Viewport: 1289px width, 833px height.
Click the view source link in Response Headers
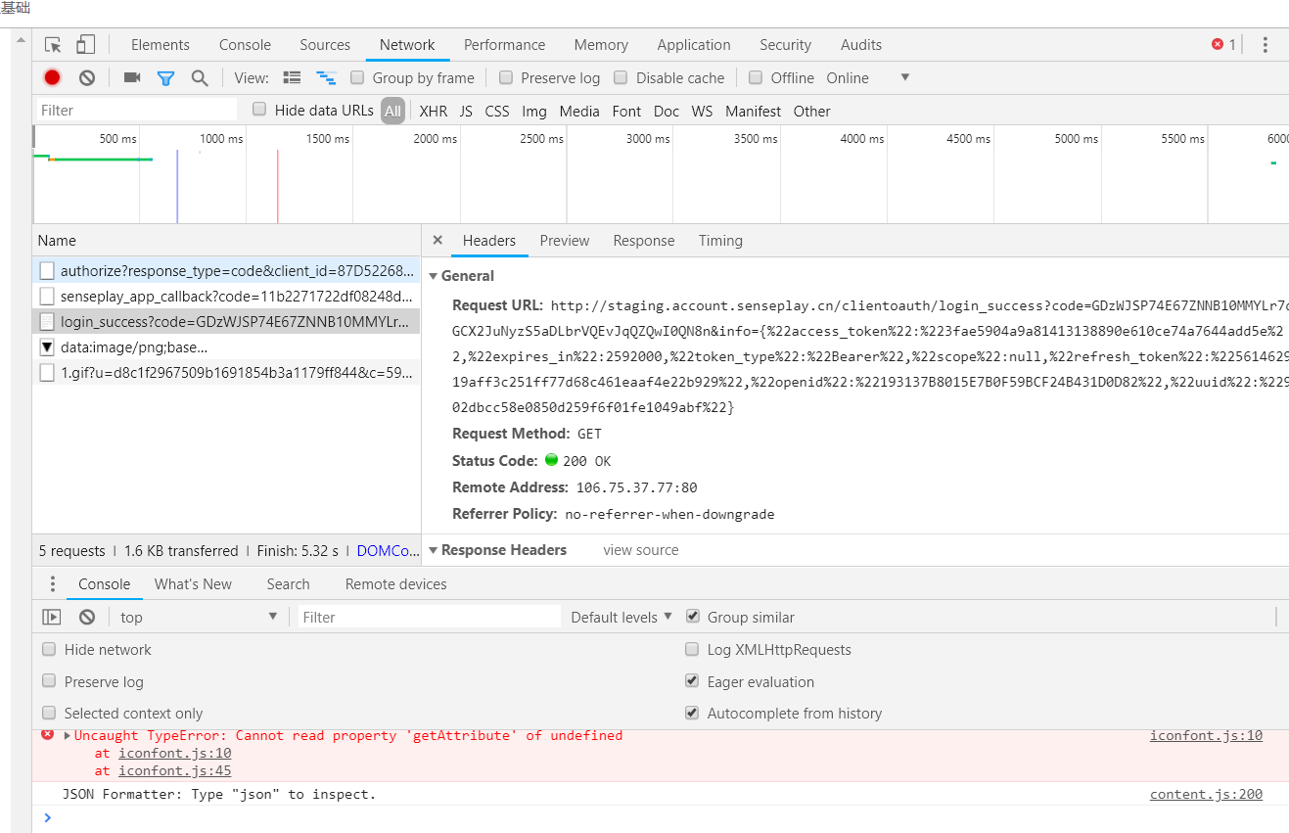[x=640, y=549]
